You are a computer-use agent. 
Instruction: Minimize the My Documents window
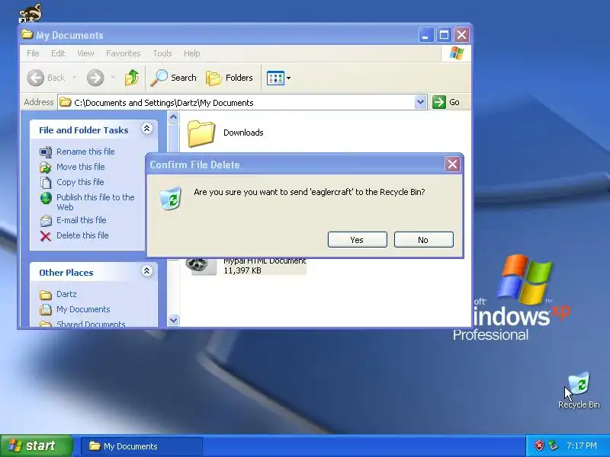pos(426,35)
